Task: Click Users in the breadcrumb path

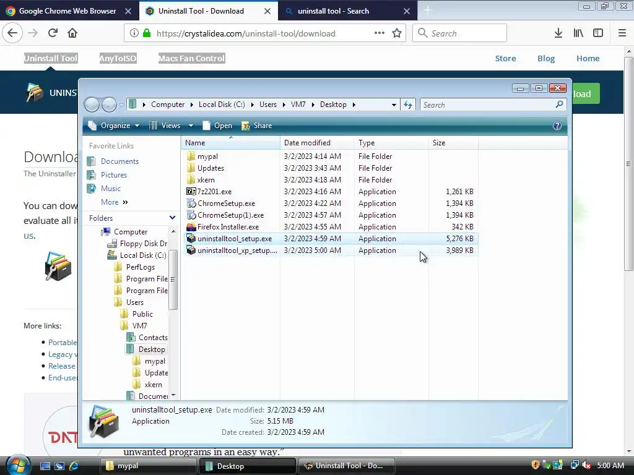Action: tap(268, 104)
